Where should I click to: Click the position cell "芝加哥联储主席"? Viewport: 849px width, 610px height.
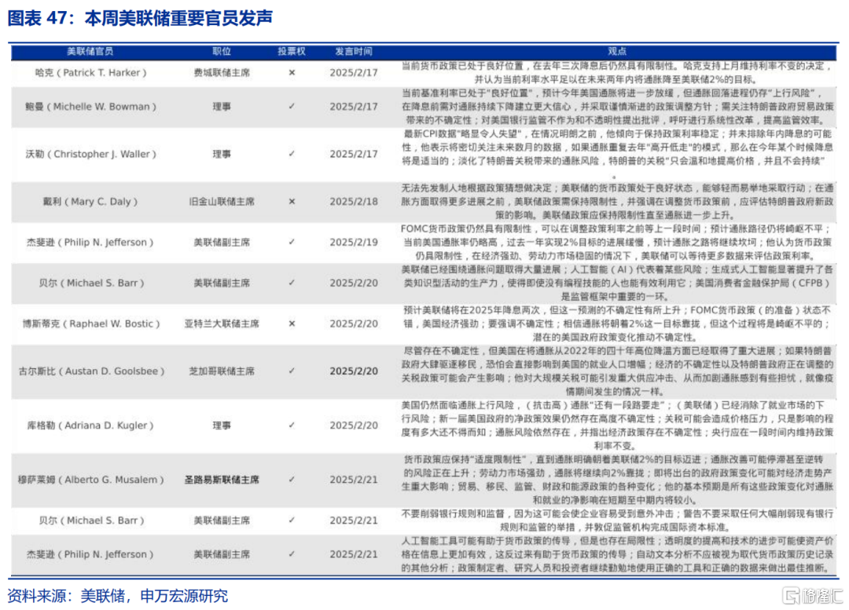[x=222, y=371]
